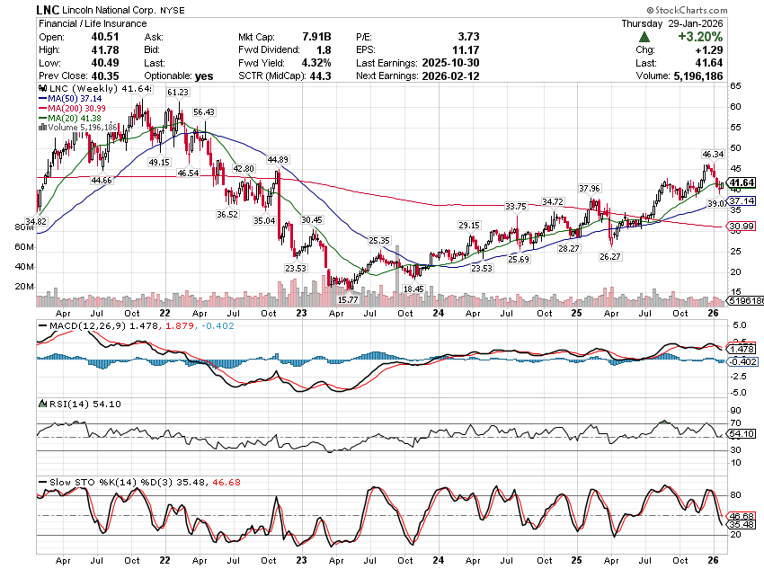Click the MACD panel line marker icon
The image size is (764, 569).
(x=40, y=324)
